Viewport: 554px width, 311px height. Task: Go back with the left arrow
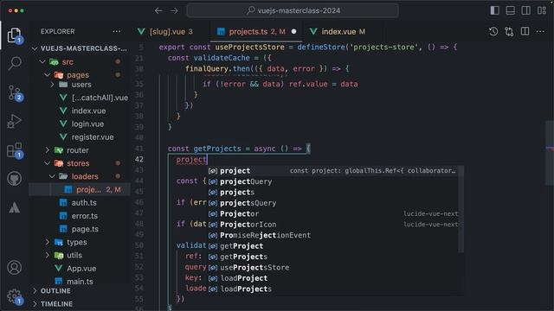coord(158,10)
